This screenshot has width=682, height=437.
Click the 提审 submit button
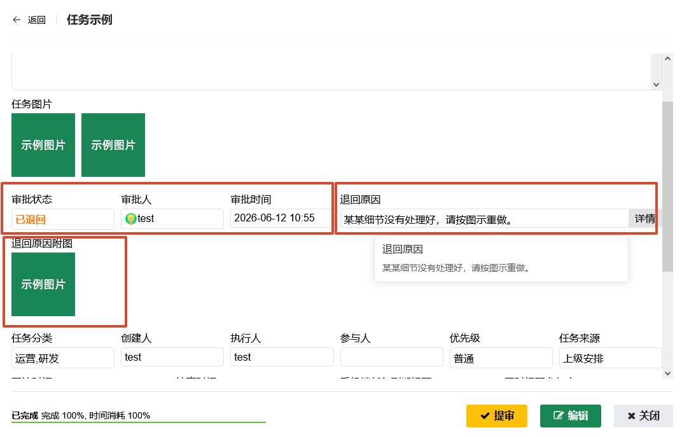point(497,416)
